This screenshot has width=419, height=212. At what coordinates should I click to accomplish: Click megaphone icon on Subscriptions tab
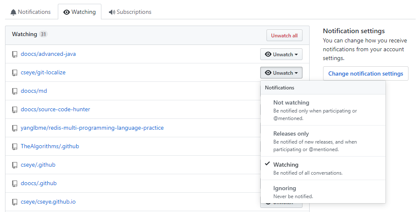tap(112, 12)
